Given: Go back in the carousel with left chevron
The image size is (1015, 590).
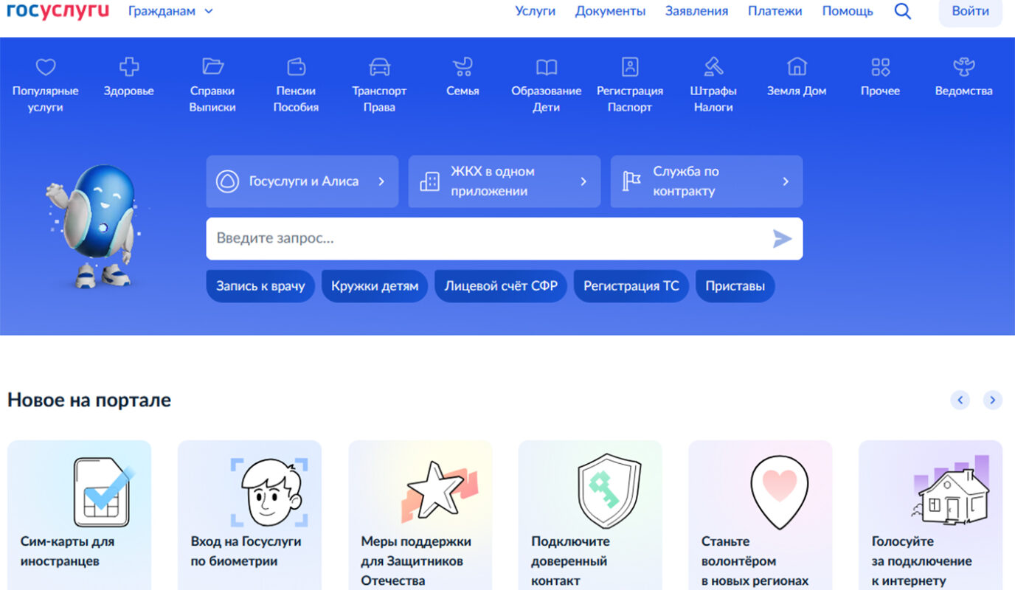Looking at the screenshot, I should (960, 399).
